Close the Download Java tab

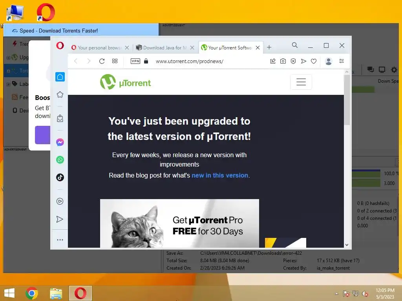pos(192,47)
